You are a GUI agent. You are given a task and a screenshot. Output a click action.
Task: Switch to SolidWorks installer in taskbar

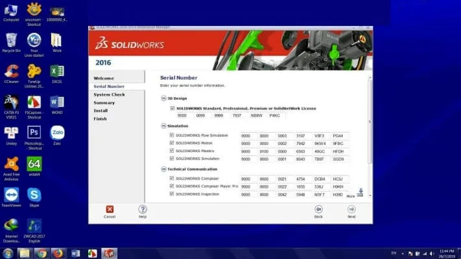pyautogui.click(x=109, y=253)
